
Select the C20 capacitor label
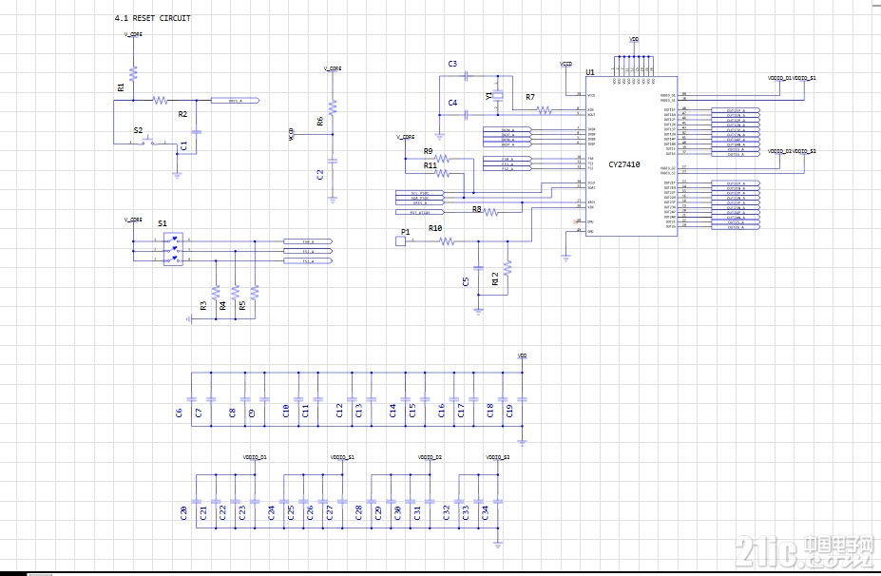point(183,512)
